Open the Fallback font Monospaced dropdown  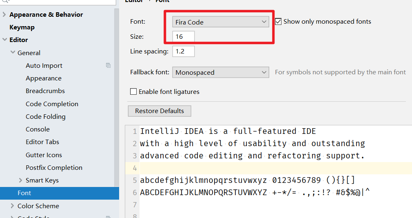tap(221, 72)
